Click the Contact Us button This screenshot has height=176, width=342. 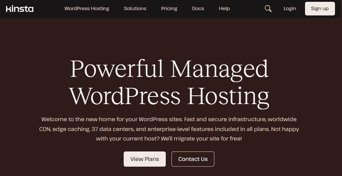tap(193, 159)
